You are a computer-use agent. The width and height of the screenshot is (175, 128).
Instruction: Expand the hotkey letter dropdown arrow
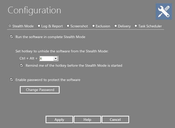56,59
